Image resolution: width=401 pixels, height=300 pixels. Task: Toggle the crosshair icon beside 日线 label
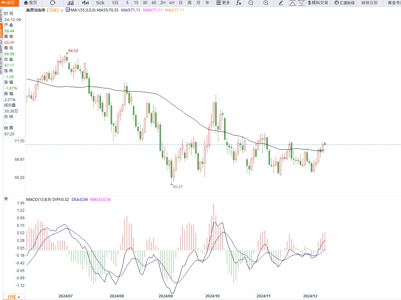coord(62,10)
